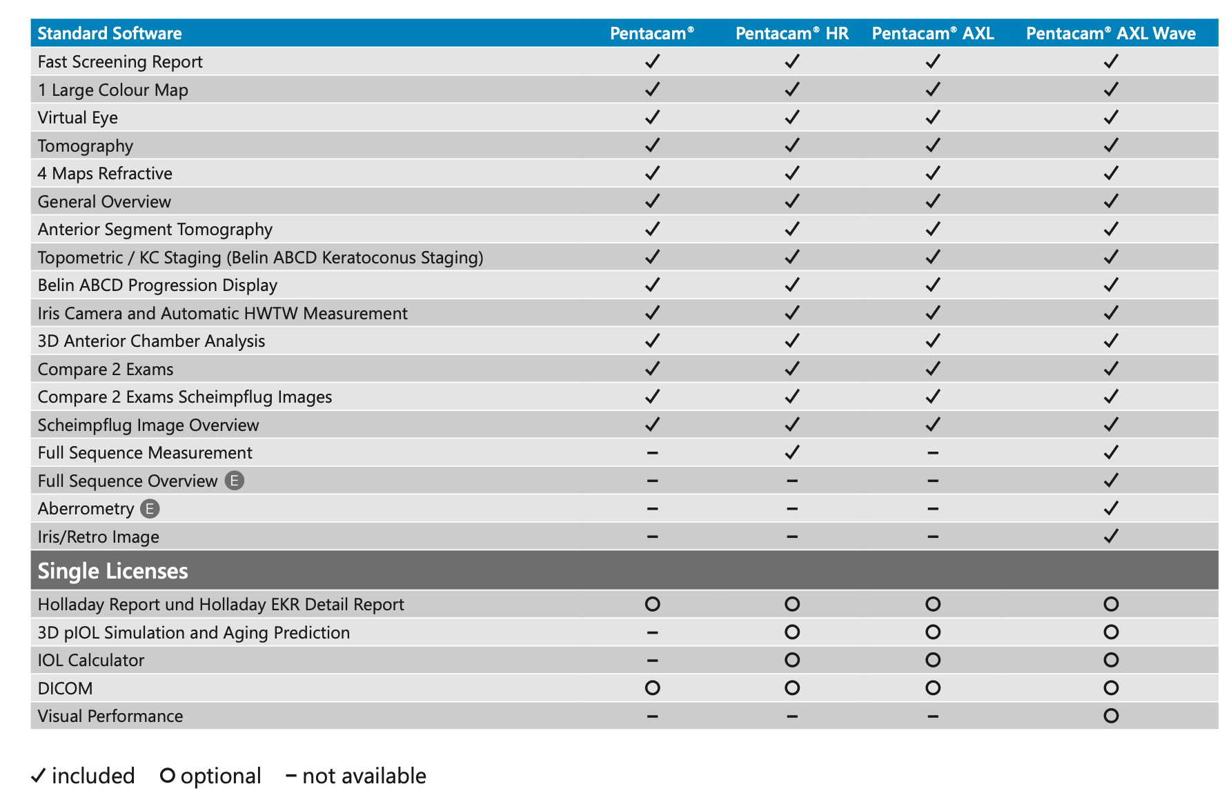Select Pentacam AXL circle for 3D pIOL Simulation

[933, 632]
